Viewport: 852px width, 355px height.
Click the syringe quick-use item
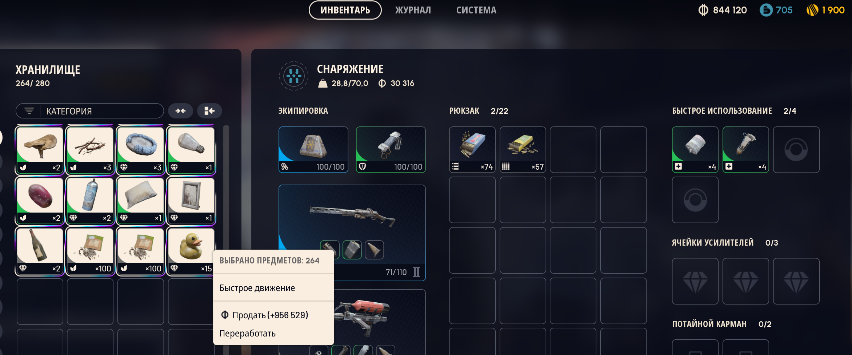(745, 150)
